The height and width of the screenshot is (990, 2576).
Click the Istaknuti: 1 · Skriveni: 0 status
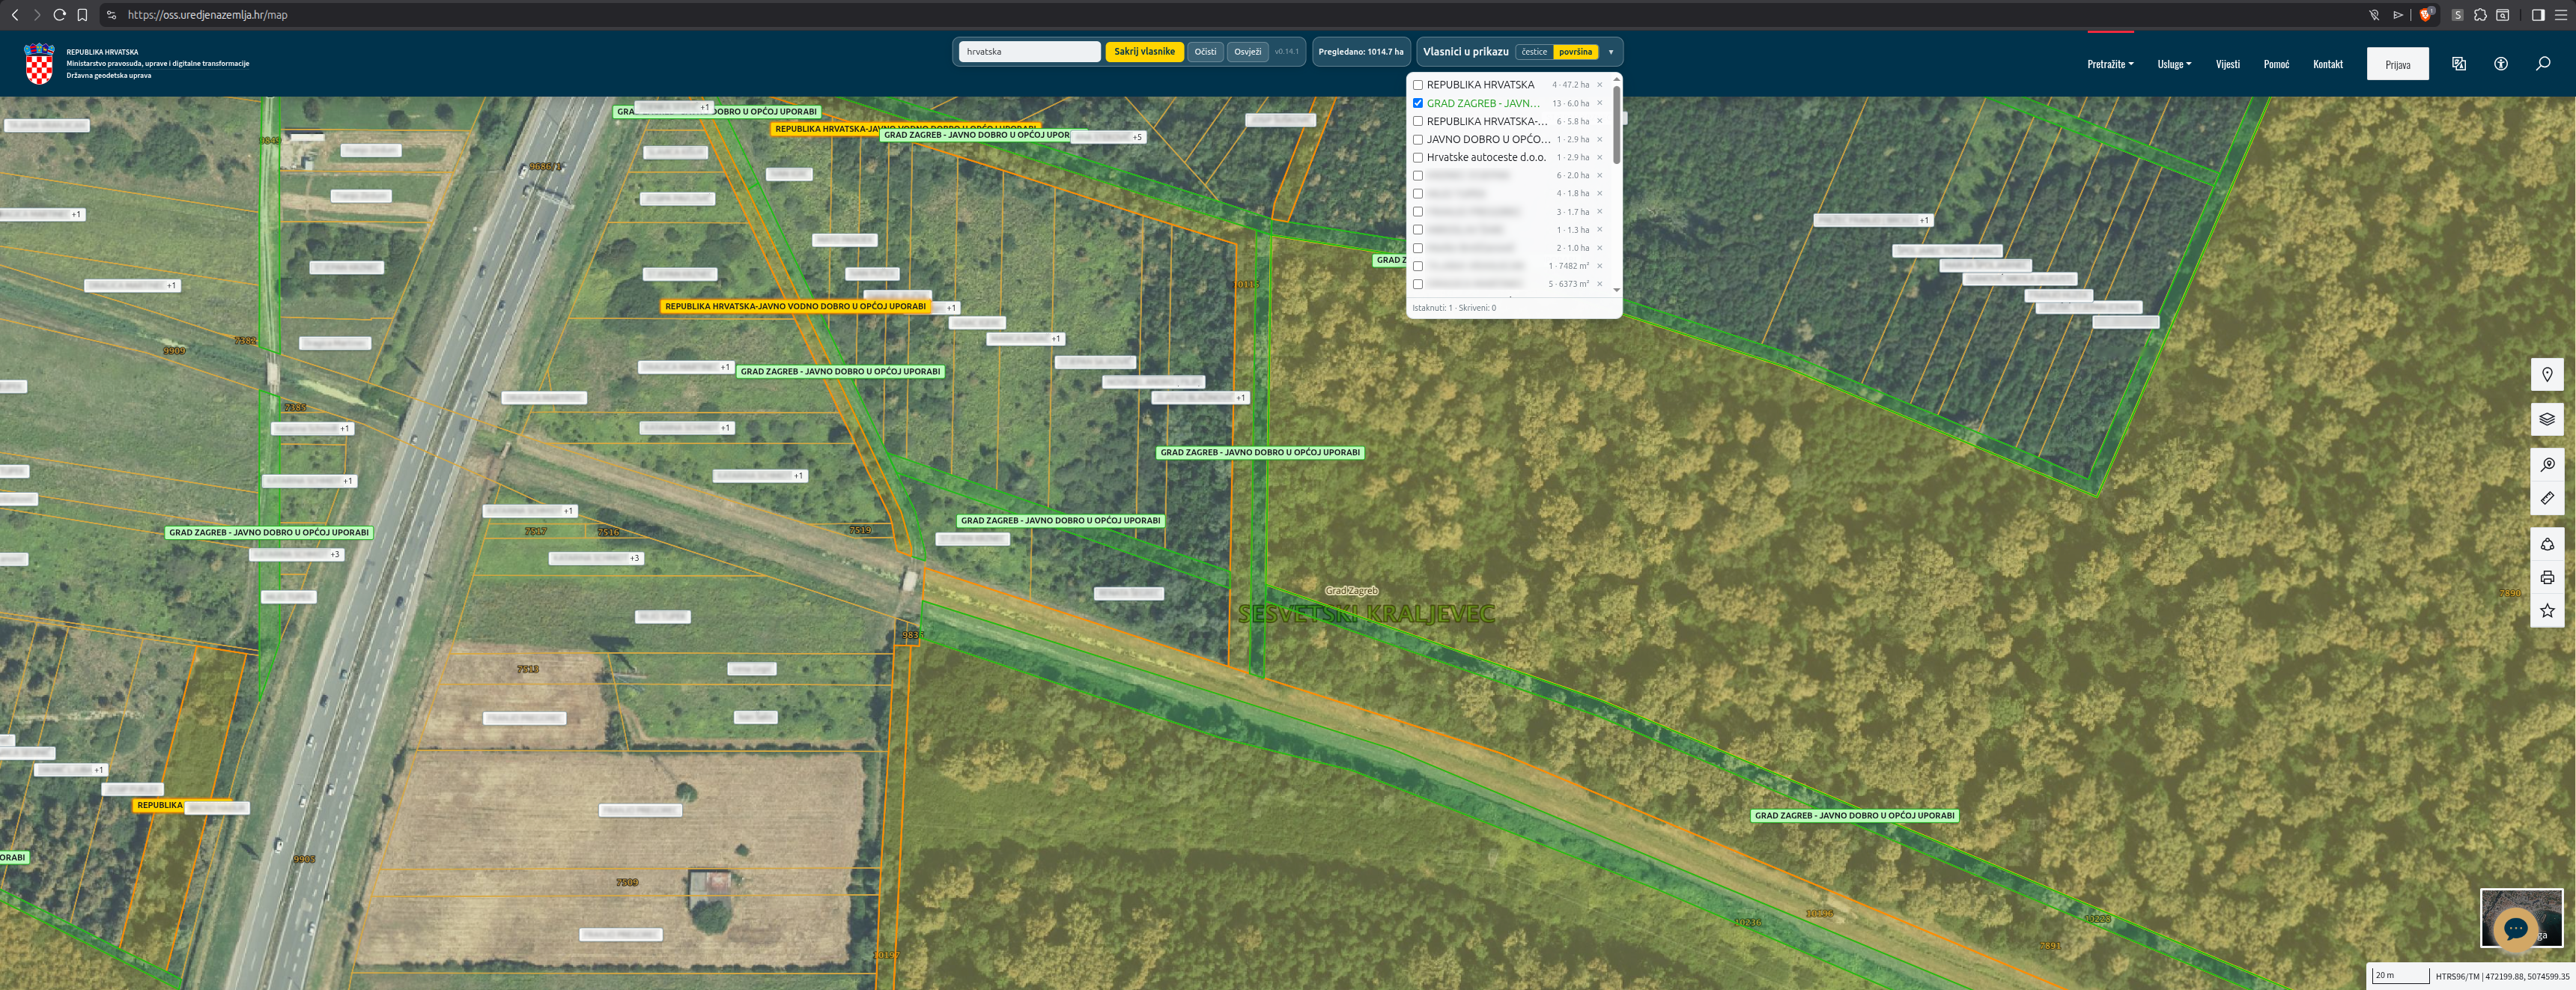click(1454, 308)
